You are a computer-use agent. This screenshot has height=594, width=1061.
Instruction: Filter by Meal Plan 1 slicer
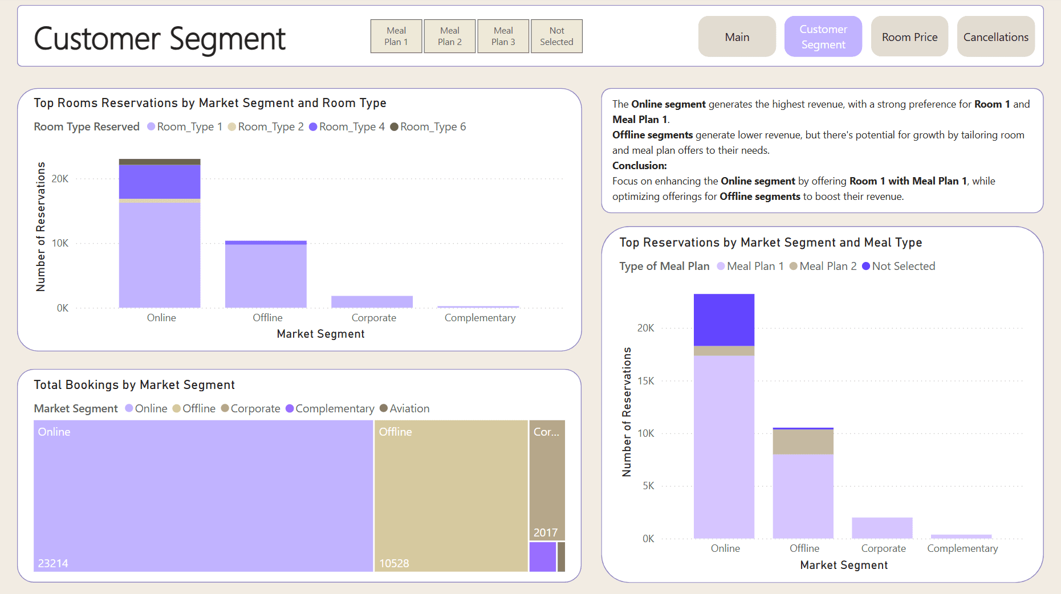point(396,36)
